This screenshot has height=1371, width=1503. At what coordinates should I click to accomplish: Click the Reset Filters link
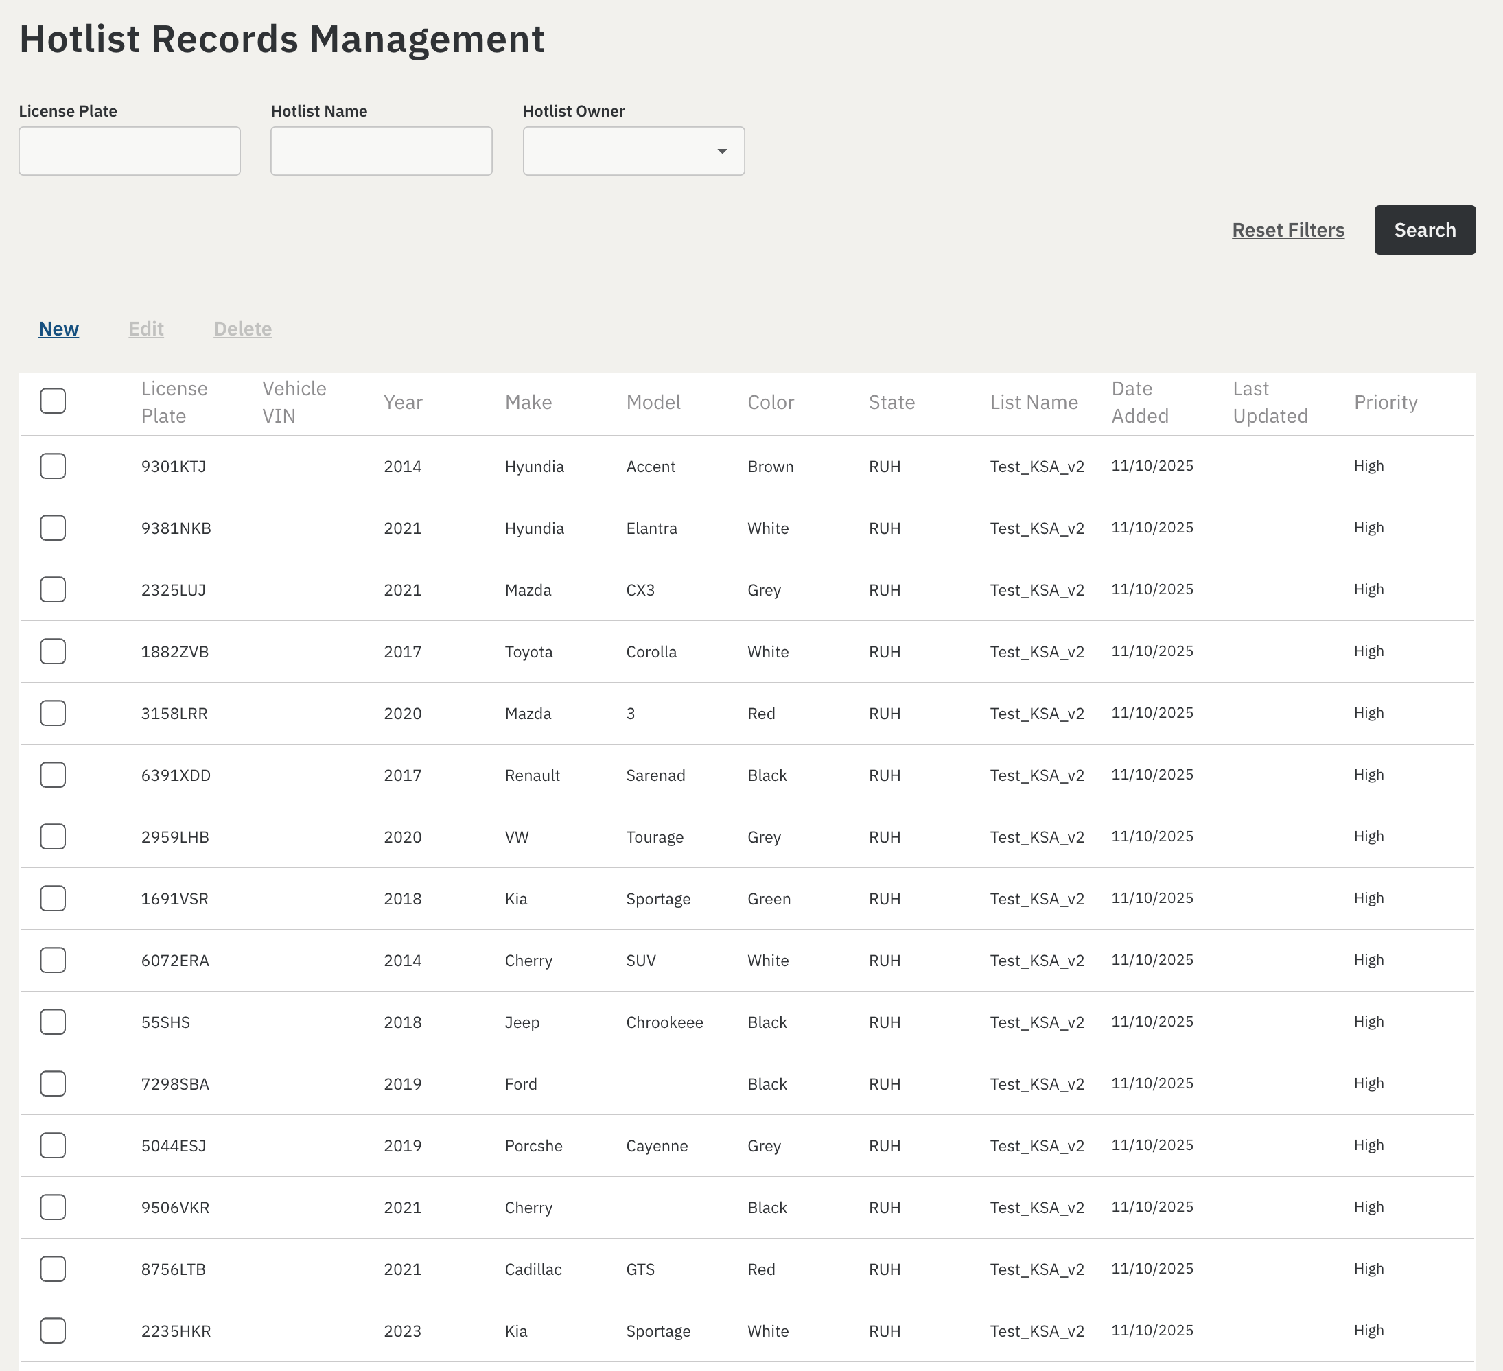[1288, 230]
